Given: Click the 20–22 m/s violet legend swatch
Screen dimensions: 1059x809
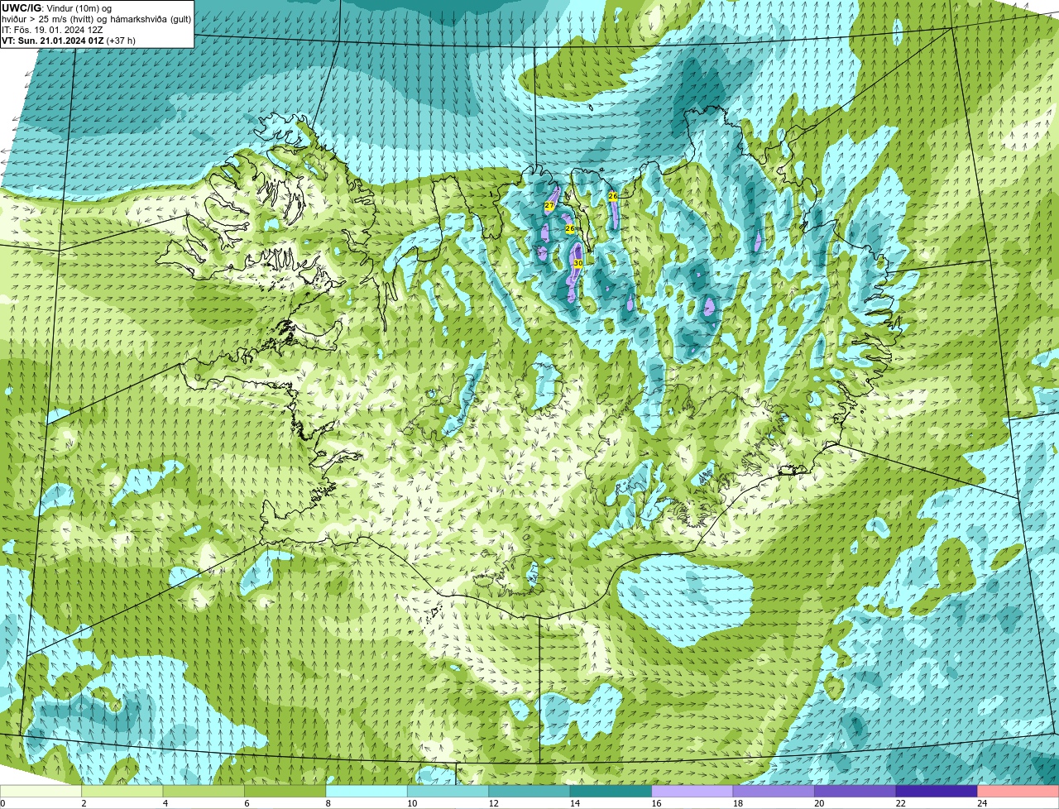Looking at the screenshot, I should coord(855,791).
